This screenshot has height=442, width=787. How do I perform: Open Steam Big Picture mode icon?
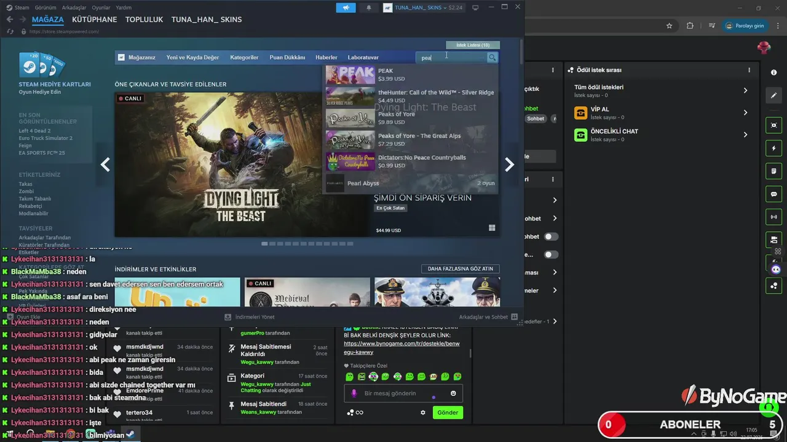pos(475,7)
